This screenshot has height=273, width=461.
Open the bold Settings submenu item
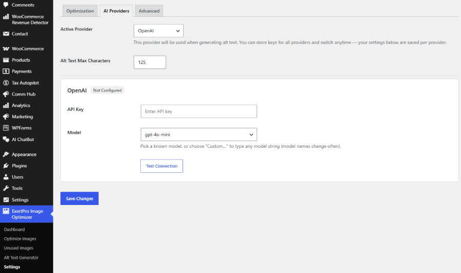(x=12, y=267)
